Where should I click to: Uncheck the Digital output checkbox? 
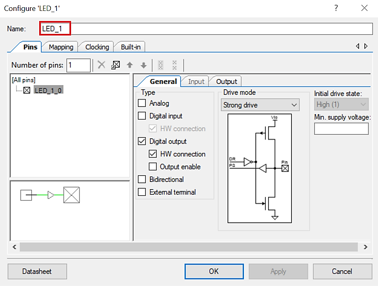142,141
